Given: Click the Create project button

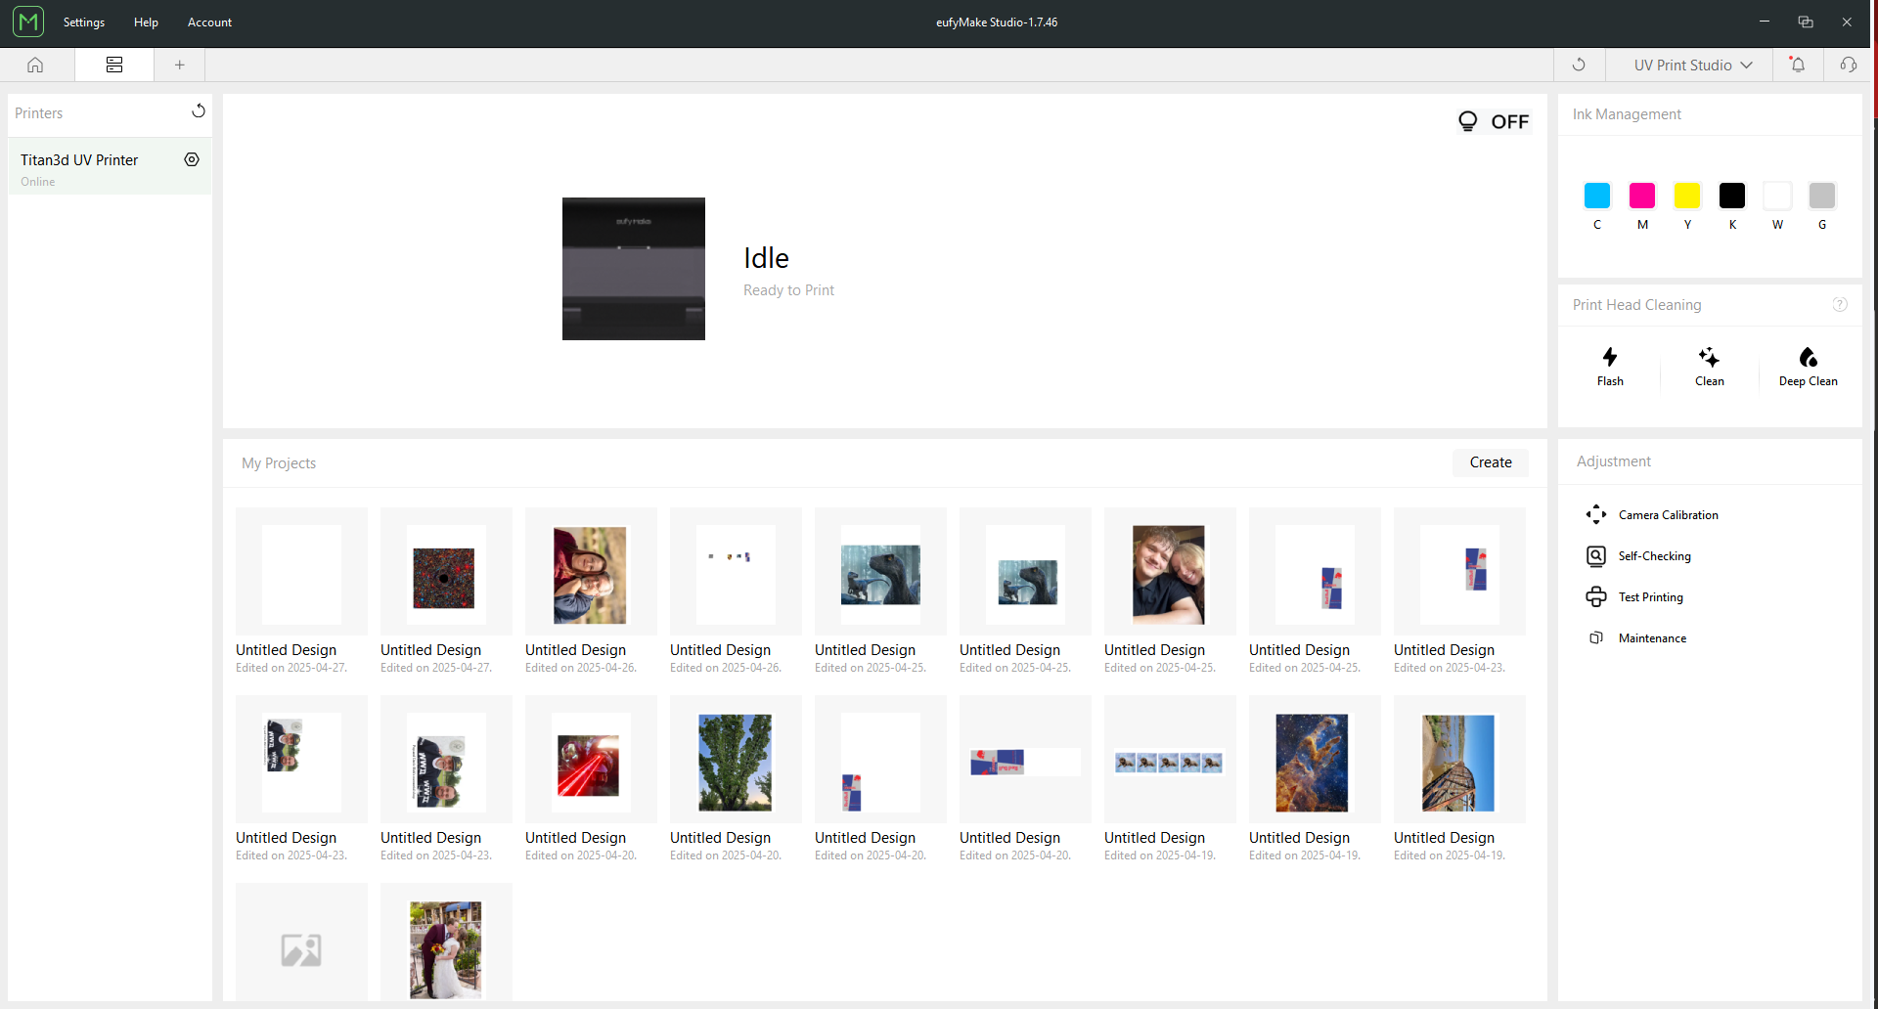Looking at the screenshot, I should coord(1490,462).
